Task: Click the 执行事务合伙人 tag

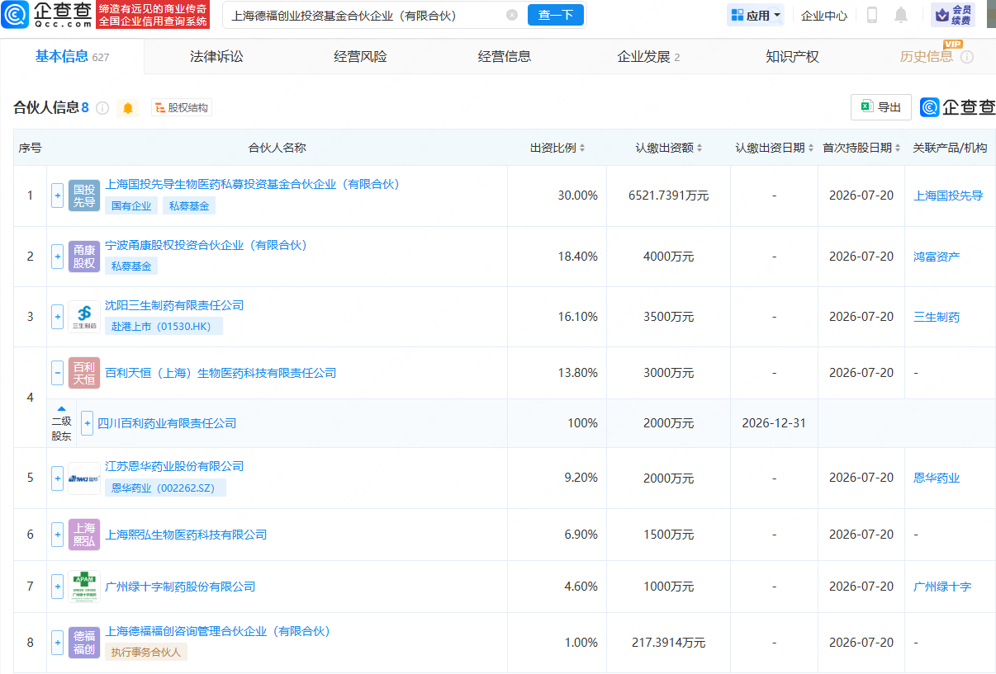Action: [146, 653]
